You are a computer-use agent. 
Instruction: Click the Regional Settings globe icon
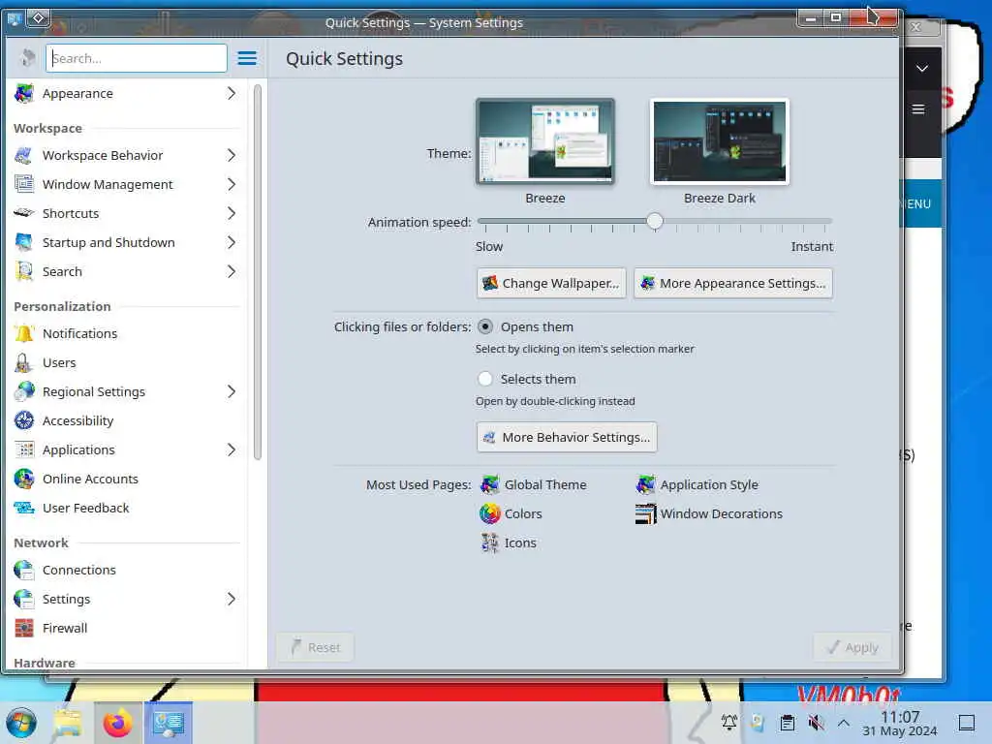click(24, 391)
